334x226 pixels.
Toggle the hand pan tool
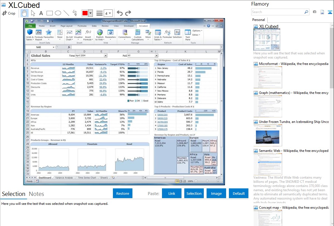(25, 13)
